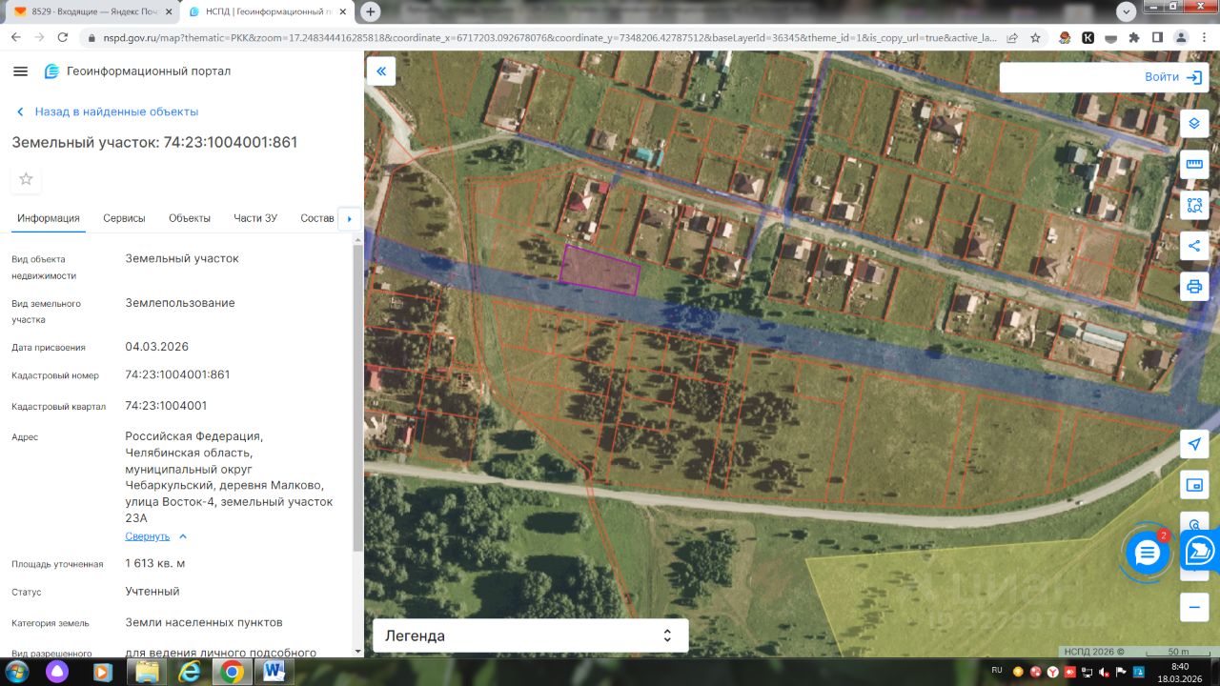Activate the area selection search tool
The image size is (1220, 686).
(1194, 205)
